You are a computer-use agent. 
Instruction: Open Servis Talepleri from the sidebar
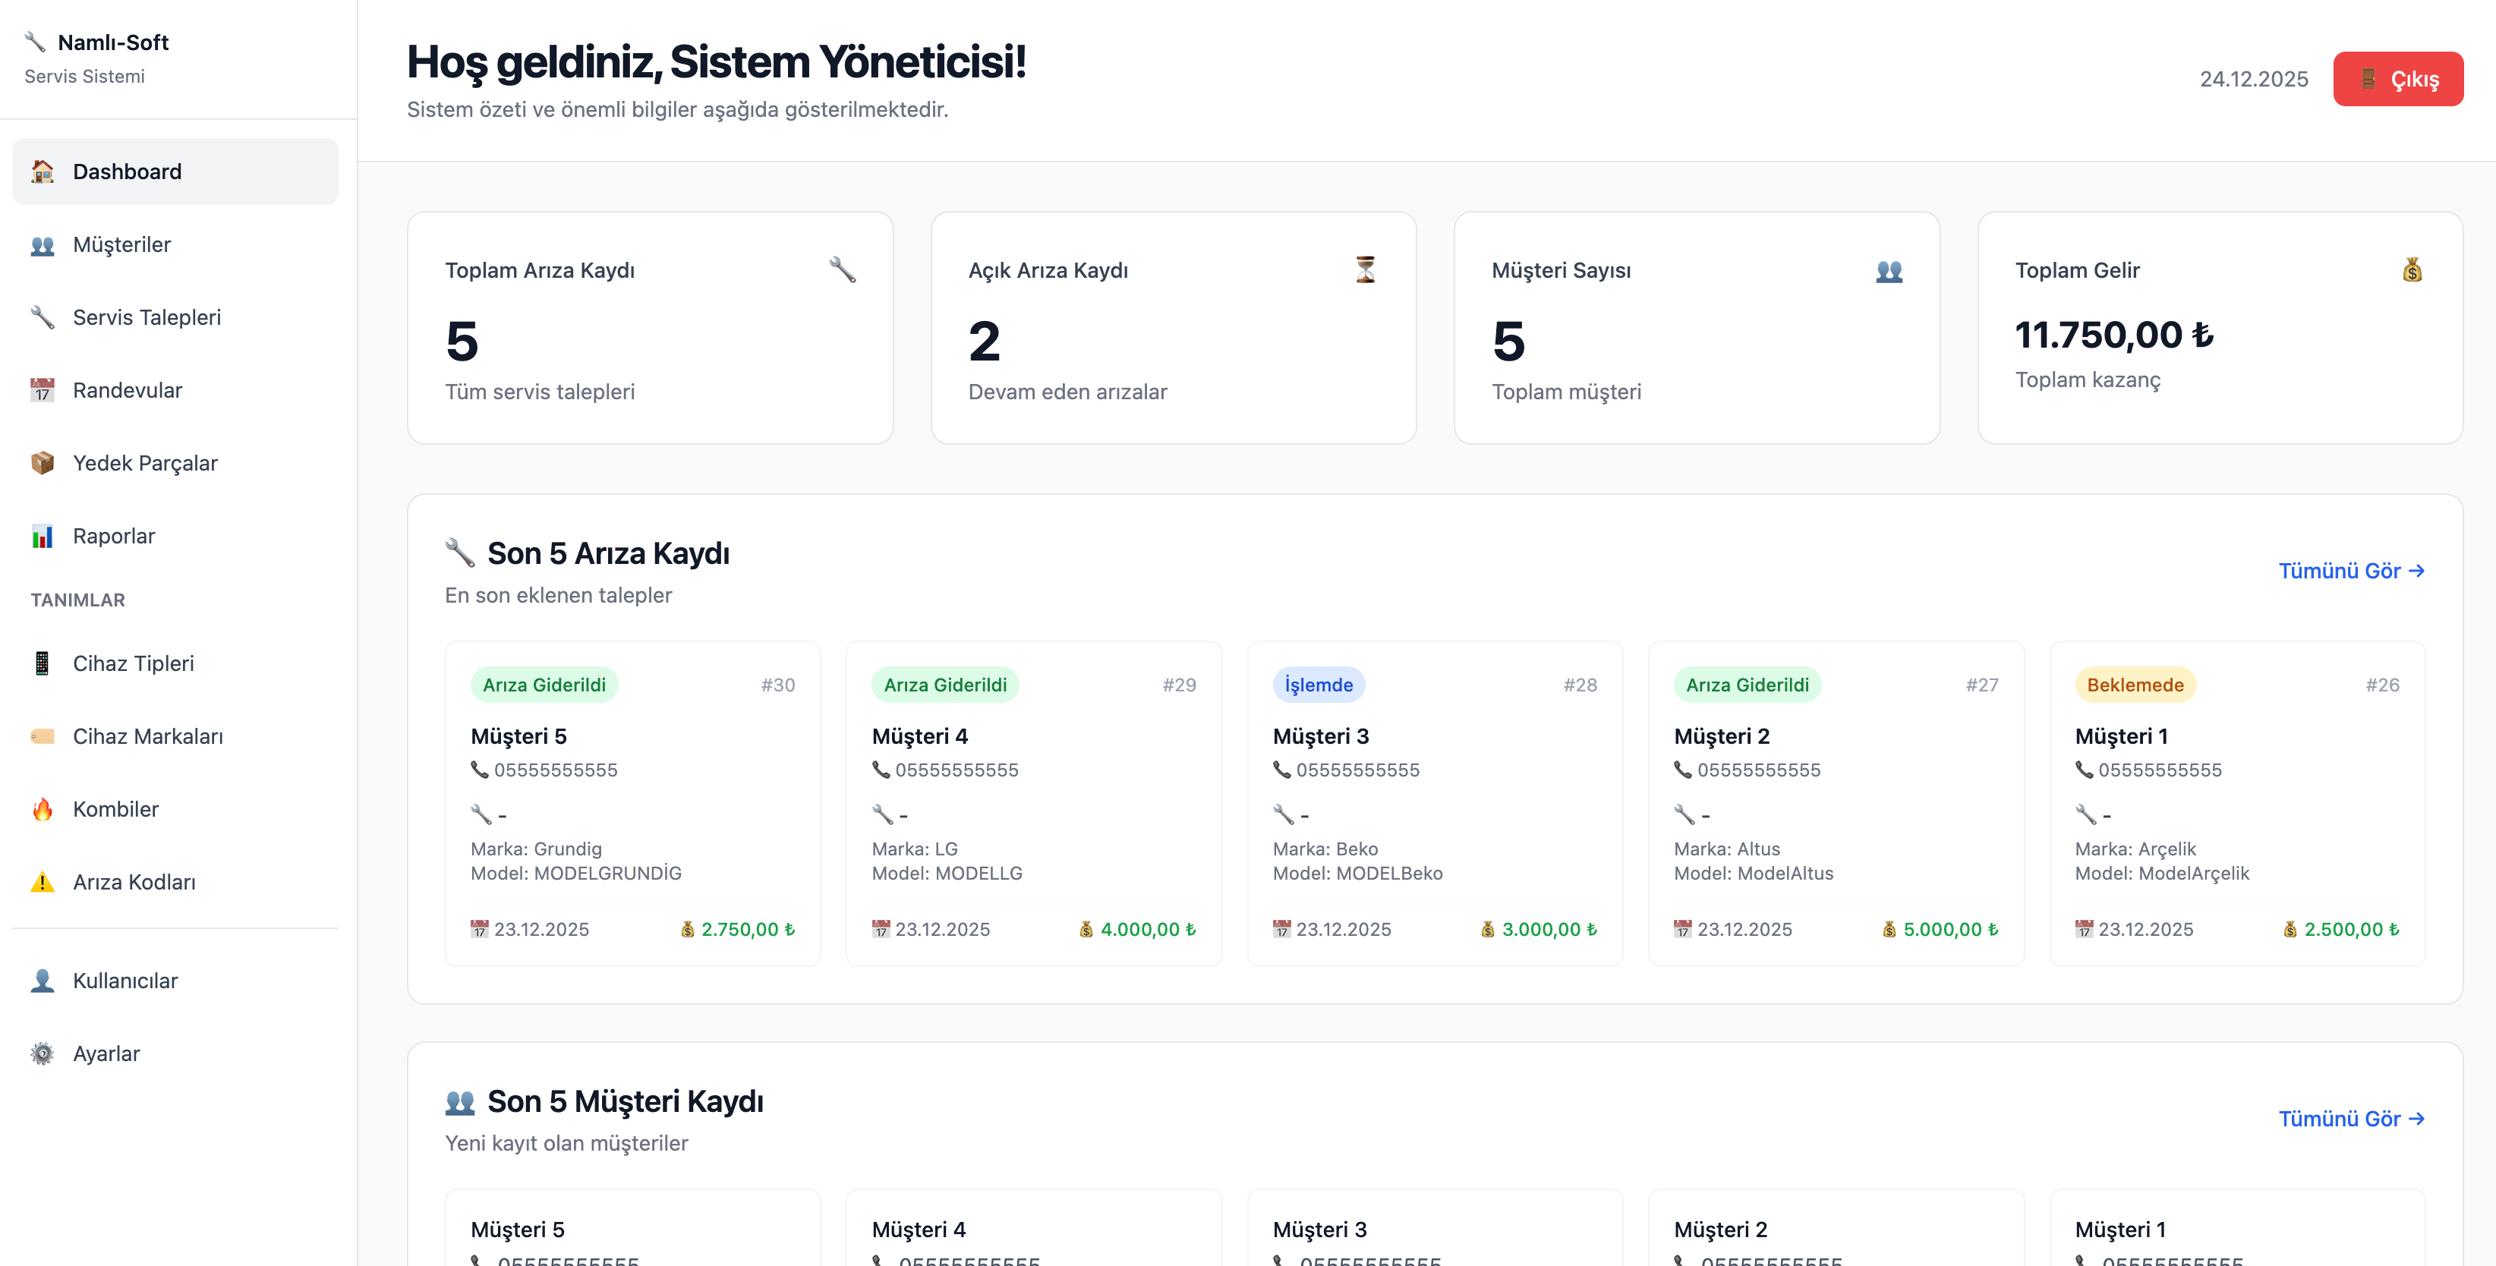(175, 318)
